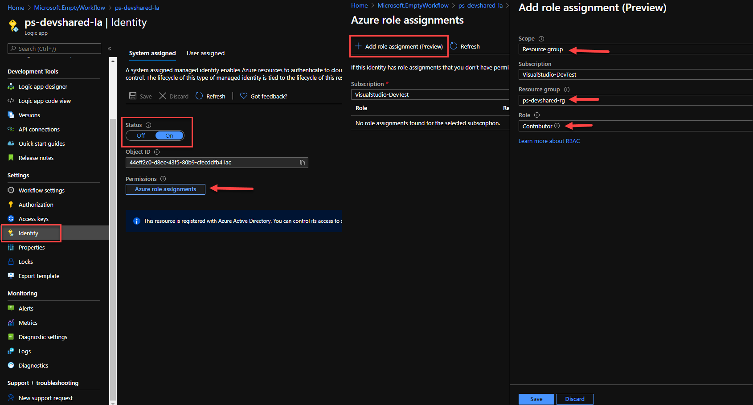The width and height of the screenshot is (753, 405).
Task: Switch to the User assigned tab
Action: [x=205, y=53]
